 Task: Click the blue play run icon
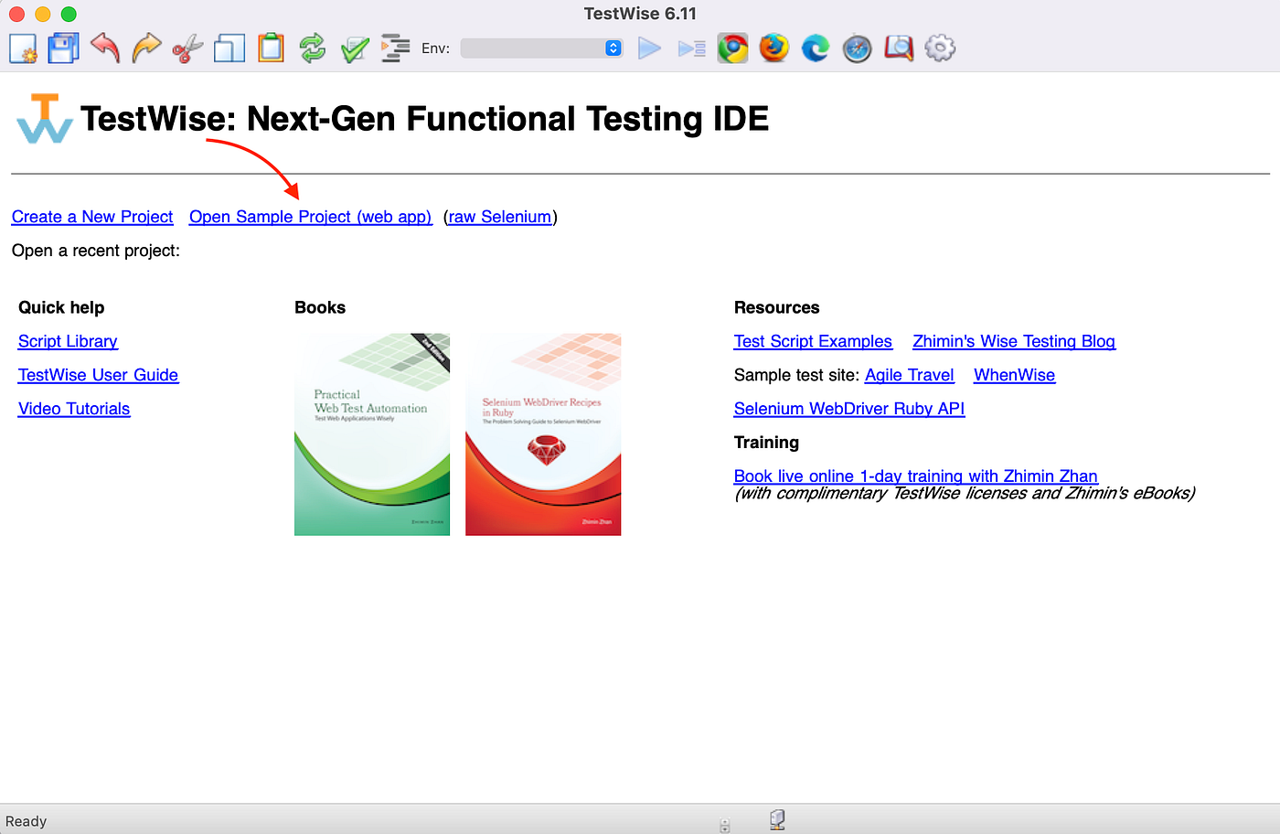(x=649, y=48)
